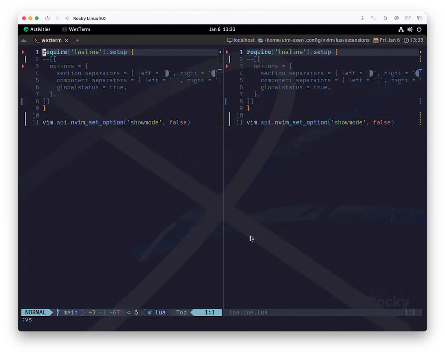Click section_separators in left pane line 4
445x355 pixels.
point(88,73)
